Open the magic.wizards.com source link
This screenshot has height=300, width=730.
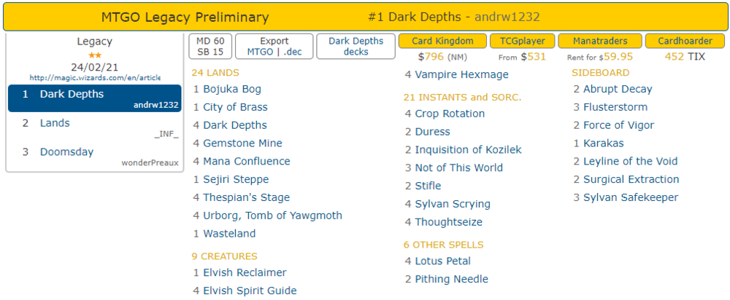pos(95,77)
